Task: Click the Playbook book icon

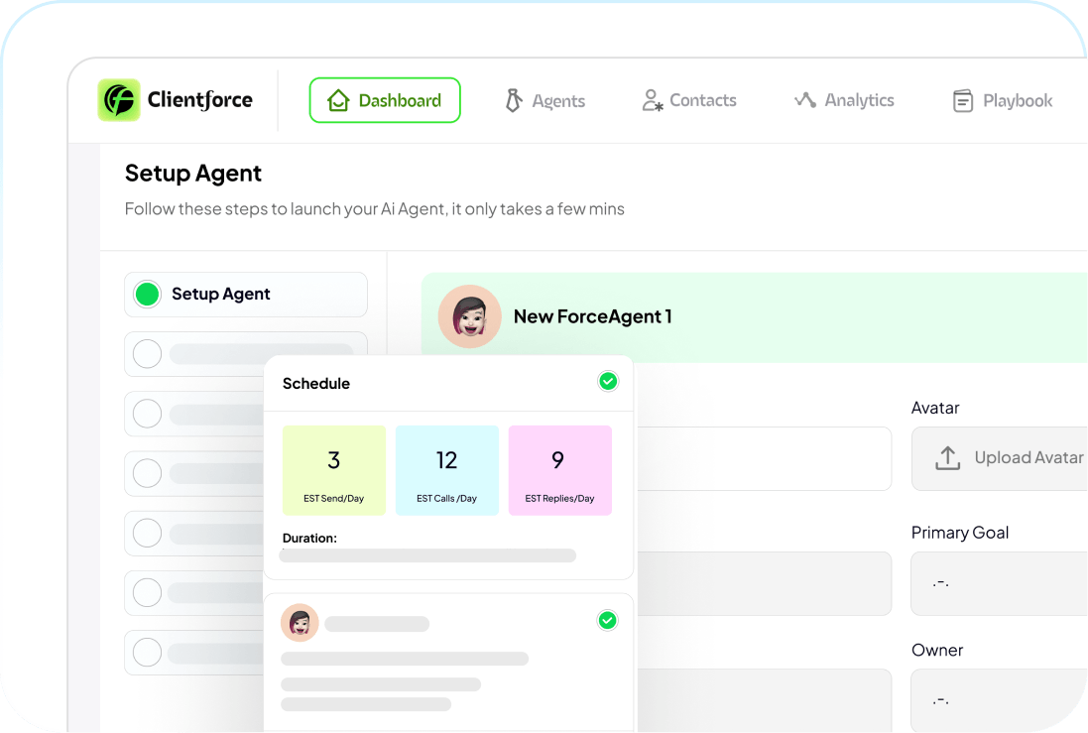Action: [962, 100]
